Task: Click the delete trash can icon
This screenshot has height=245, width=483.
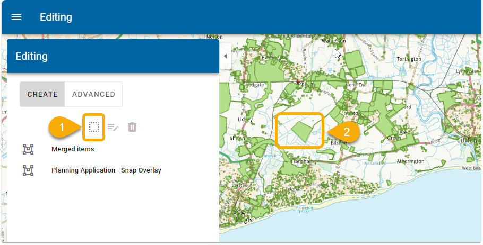Action: pyautogui.click(x=132, y=127)
